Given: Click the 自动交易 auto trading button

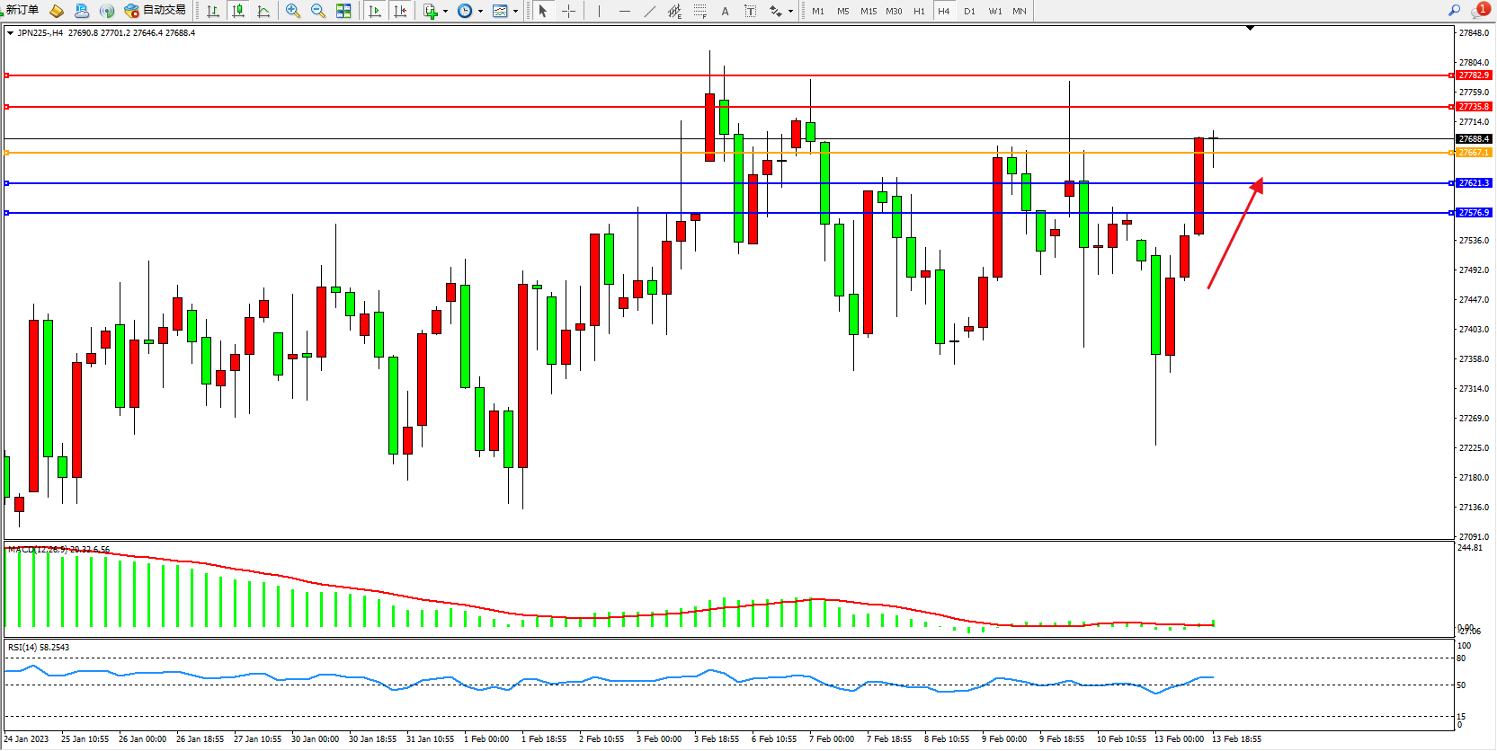Looking at the screenshot, I should (x=156, y=10).
